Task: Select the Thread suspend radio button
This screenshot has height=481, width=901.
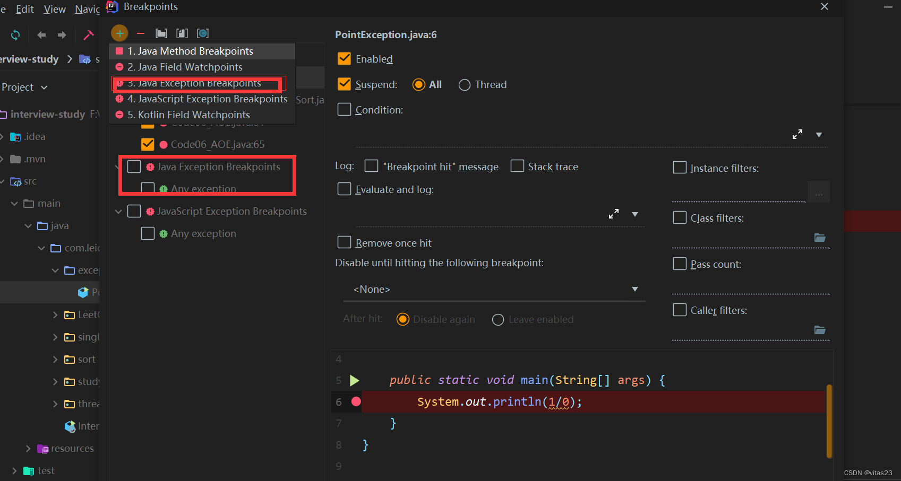Action: tap(465, 85)
